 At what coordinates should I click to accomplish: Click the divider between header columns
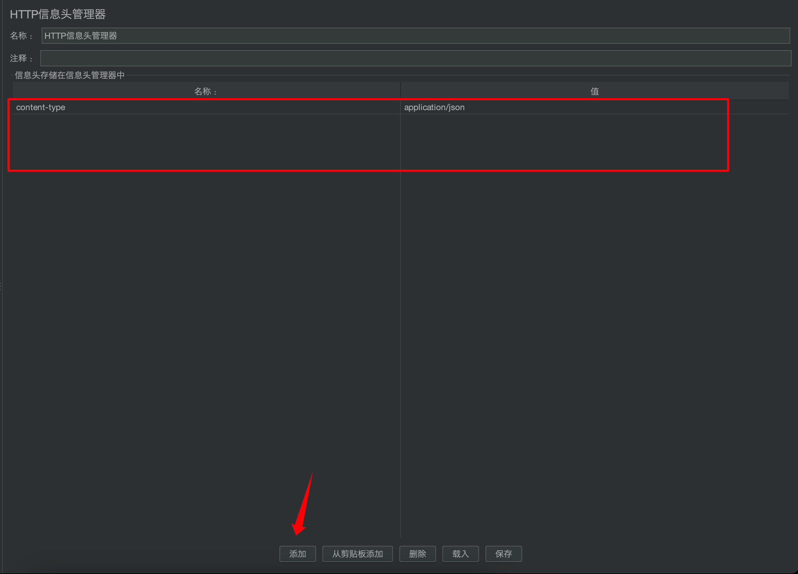point(400,91)
